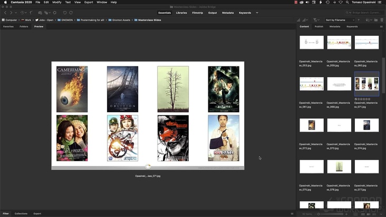Viewport: 386px width, 217px height.
Task: Select the Libraries workspace
Action: click(x=181, y=13)
